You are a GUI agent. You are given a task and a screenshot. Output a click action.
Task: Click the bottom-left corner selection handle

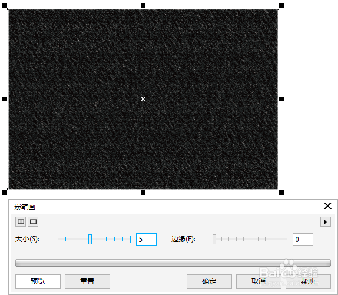pos(5,193)
